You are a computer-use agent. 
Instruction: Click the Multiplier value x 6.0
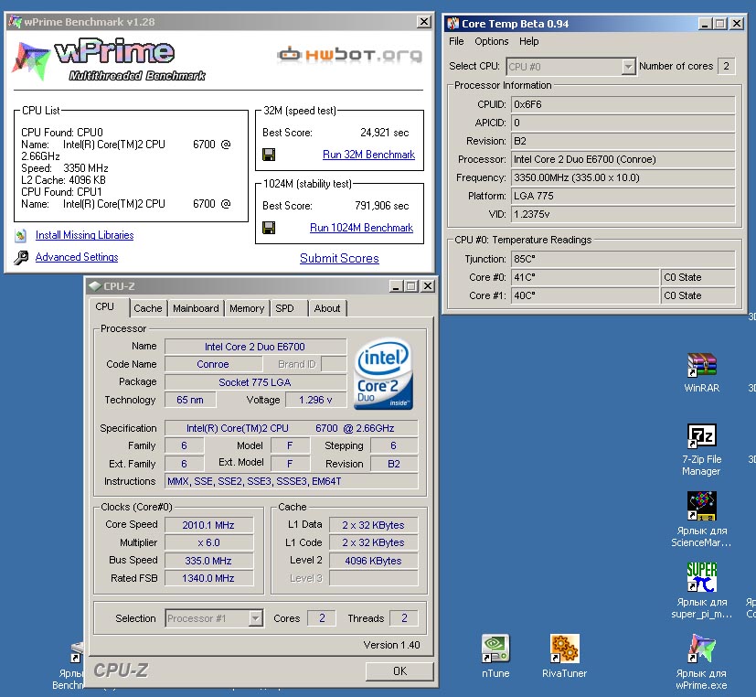click(208, 542)
